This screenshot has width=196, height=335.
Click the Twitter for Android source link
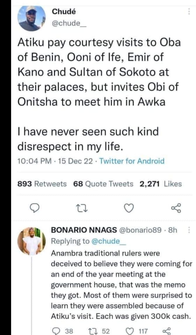coord(132,161)
